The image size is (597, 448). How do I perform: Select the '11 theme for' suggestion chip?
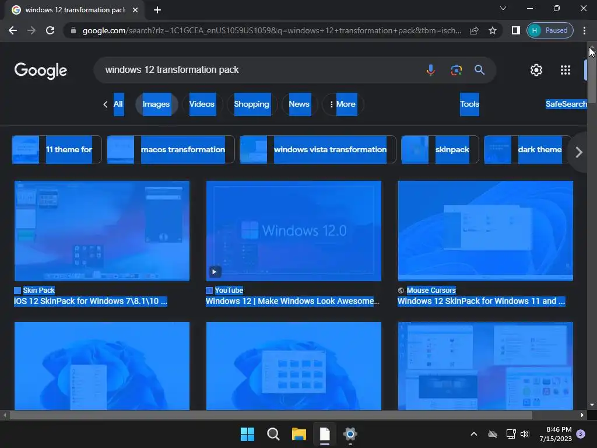[57, 149]
